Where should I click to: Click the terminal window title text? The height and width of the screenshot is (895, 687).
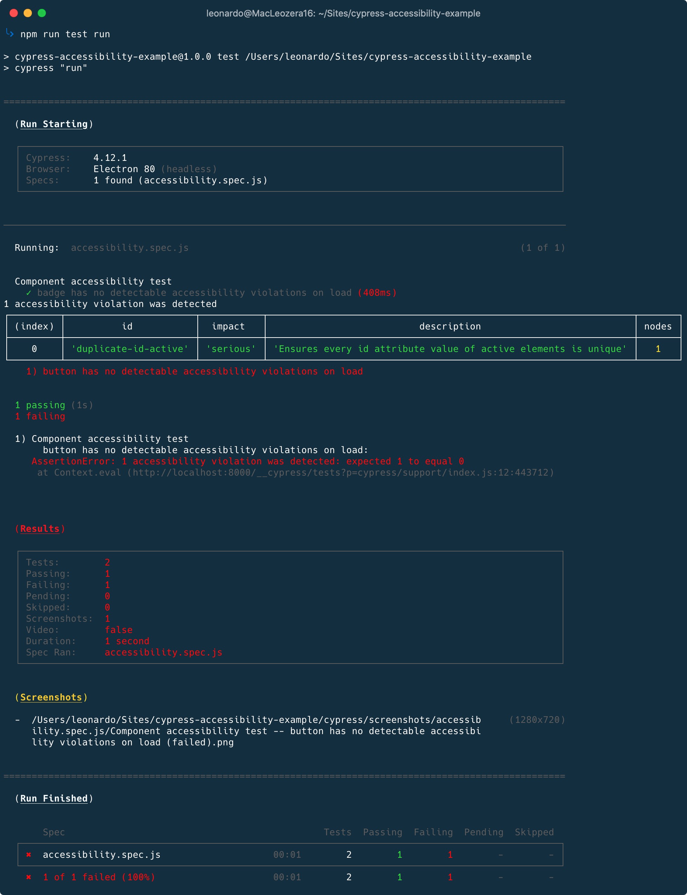(343, 13)
